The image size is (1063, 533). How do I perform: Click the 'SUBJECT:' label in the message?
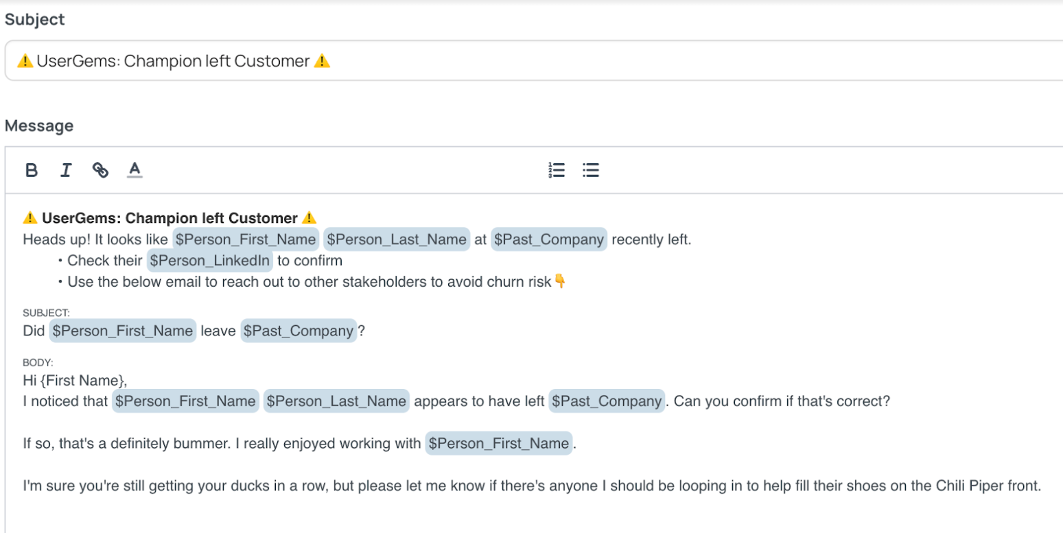click(46, 313)
